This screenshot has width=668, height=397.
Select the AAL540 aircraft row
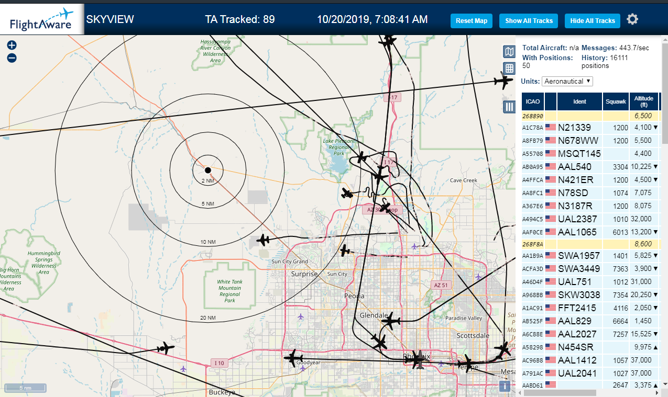pyautogui.click(x=591, y=167)
